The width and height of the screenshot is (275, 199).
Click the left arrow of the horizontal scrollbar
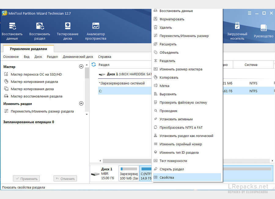[100, 160]
